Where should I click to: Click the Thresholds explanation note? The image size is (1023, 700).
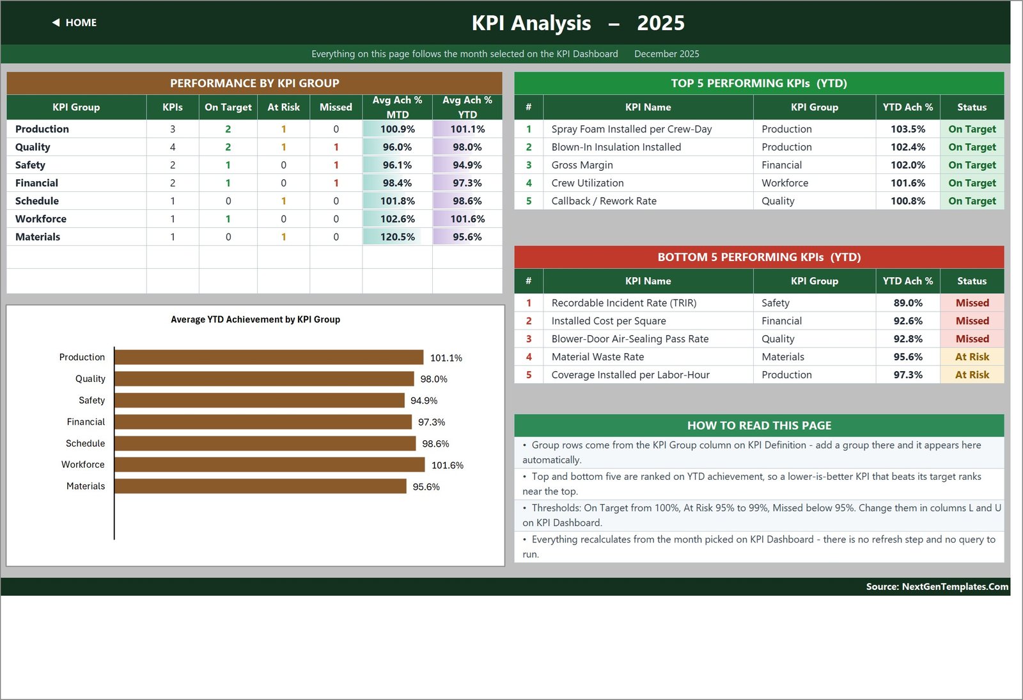click(759, 515)
